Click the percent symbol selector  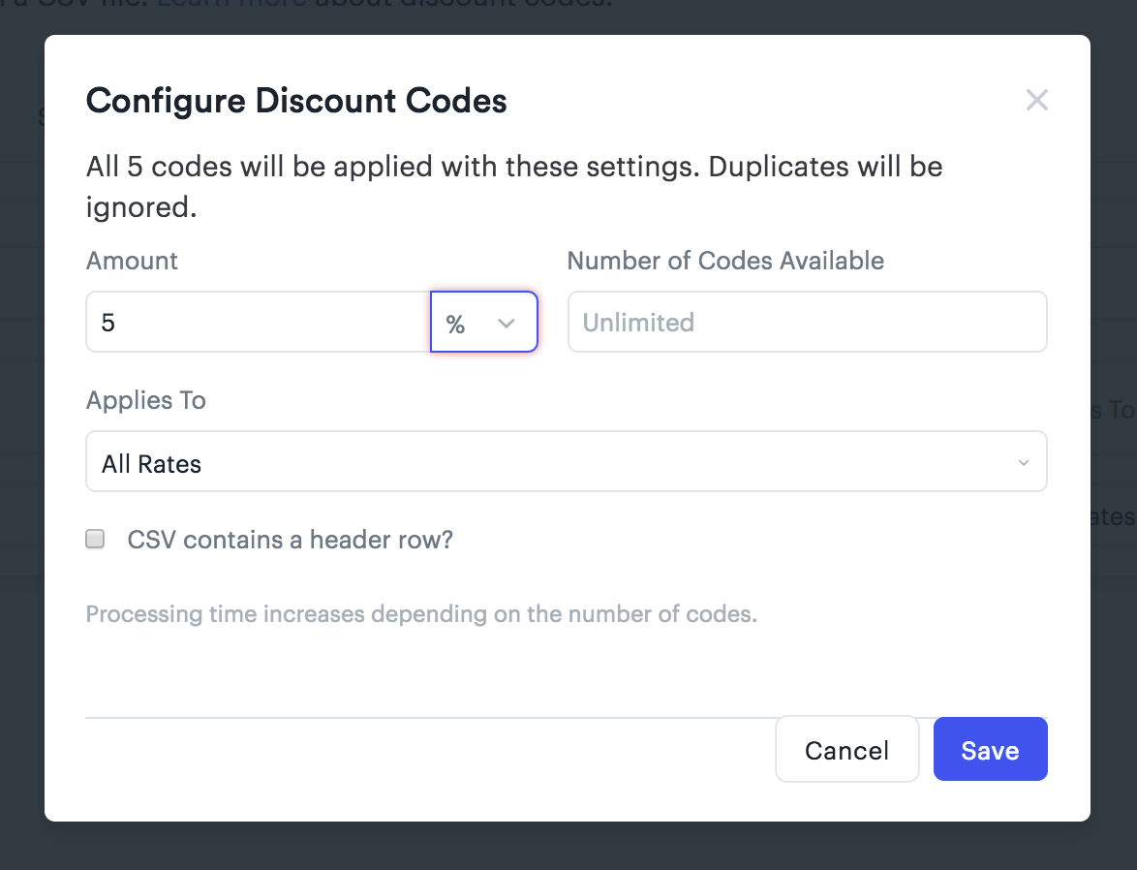point(456,325)
